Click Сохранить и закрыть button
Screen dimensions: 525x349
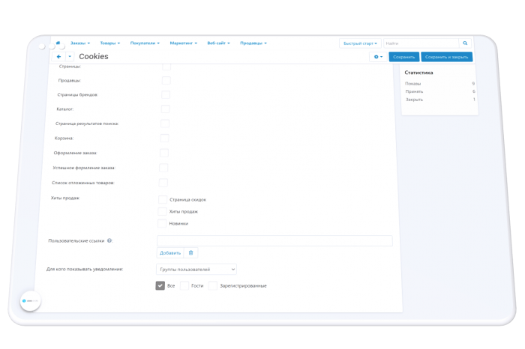447,57
